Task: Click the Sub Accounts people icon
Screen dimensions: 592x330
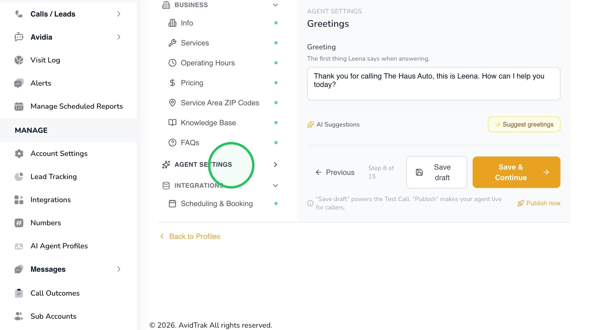Action: point(19,316)
